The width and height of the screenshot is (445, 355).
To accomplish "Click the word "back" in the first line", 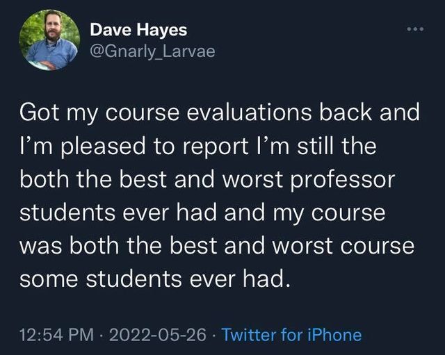I will coord(346,113).
